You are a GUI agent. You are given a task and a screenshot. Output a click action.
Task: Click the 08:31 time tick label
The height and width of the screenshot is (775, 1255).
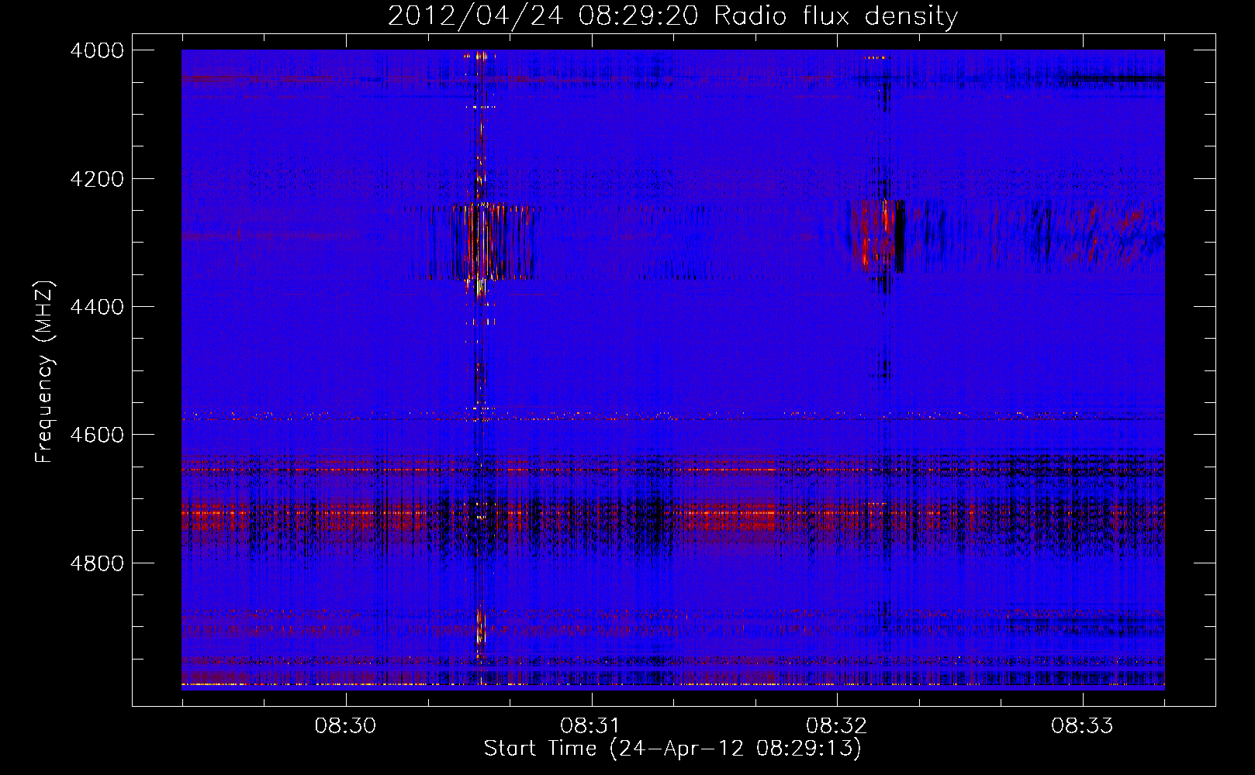click(x=591, y=725)
